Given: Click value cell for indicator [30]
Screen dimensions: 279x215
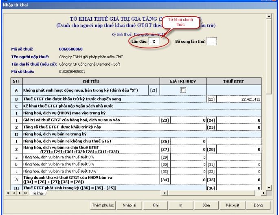Looking at the screenshot, I should pyautogui.click(x=188, y=165).
